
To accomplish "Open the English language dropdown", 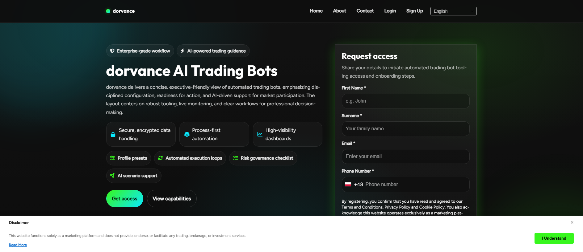I will pyautogui.click(x=453, y=11).
